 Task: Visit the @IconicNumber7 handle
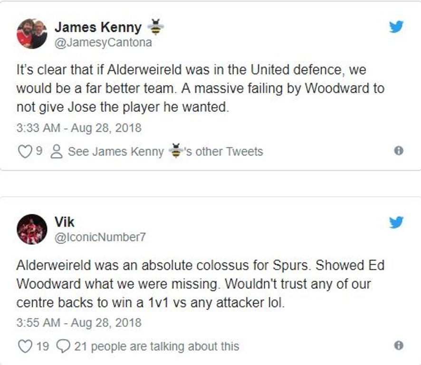tap(100, 238)
